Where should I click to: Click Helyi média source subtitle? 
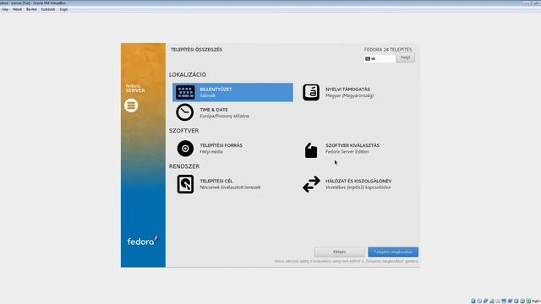tap(211, 152)
